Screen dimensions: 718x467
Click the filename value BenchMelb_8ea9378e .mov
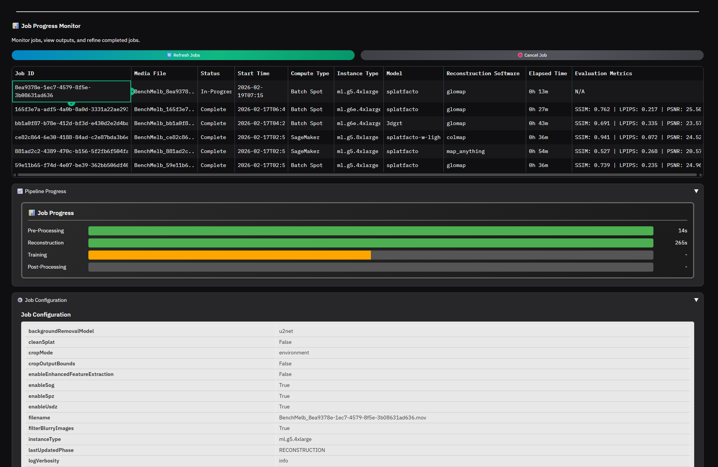point(352,418)
